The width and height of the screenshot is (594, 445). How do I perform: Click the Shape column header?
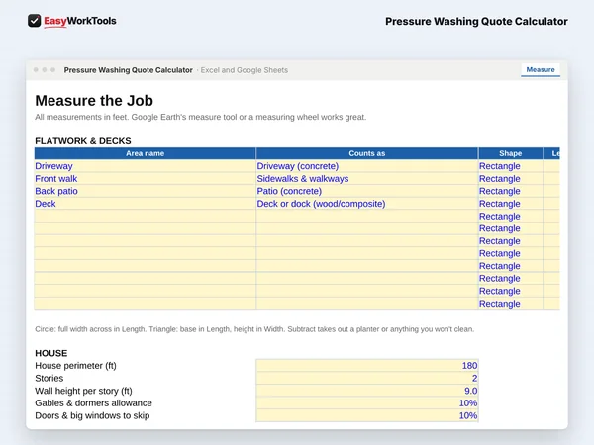510,153
